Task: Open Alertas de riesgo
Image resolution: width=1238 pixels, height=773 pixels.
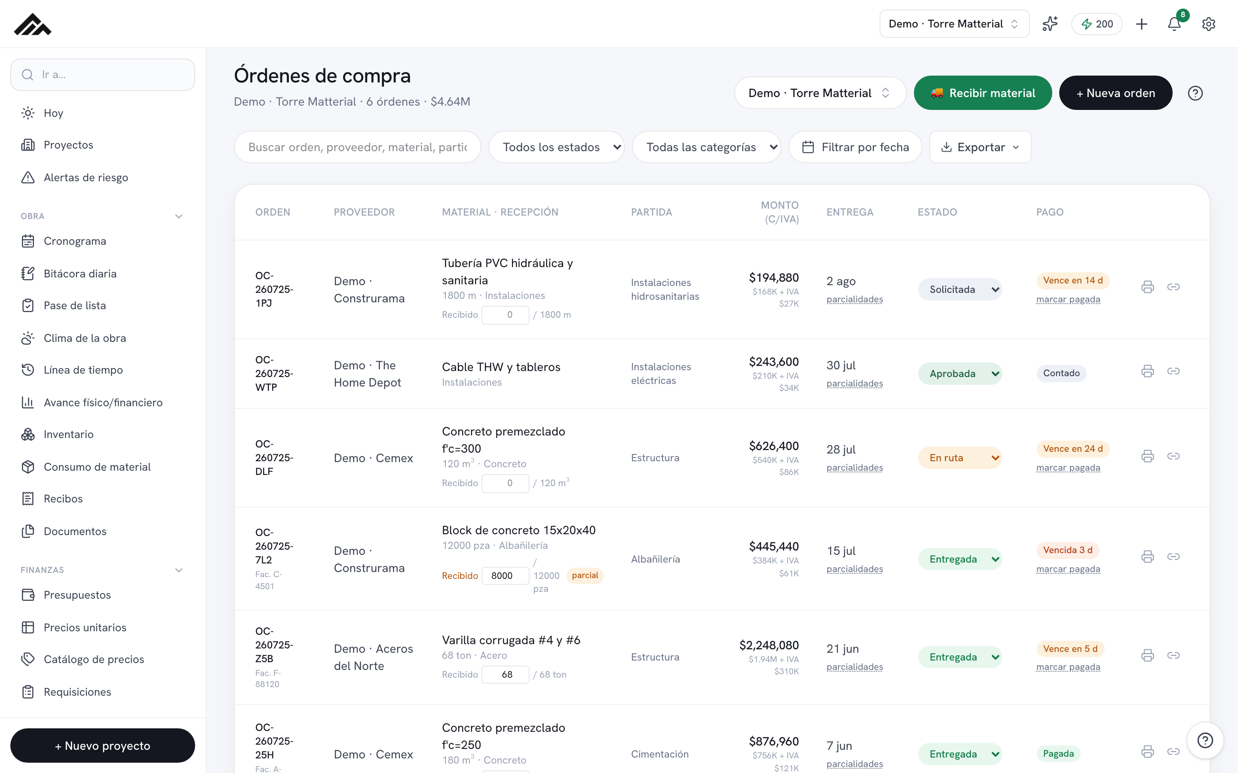Action: [x=102, y=177]
